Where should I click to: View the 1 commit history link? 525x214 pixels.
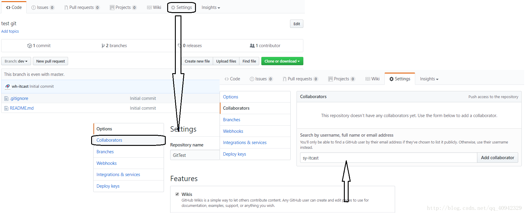coord(39,46)
